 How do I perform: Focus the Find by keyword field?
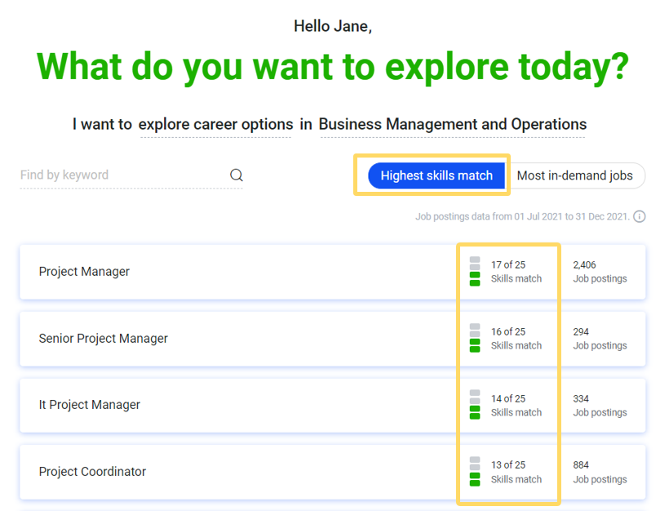[x=131, y=175]
